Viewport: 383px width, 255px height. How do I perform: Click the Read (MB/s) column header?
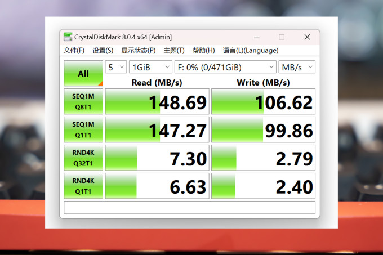(x=157, y=83)
